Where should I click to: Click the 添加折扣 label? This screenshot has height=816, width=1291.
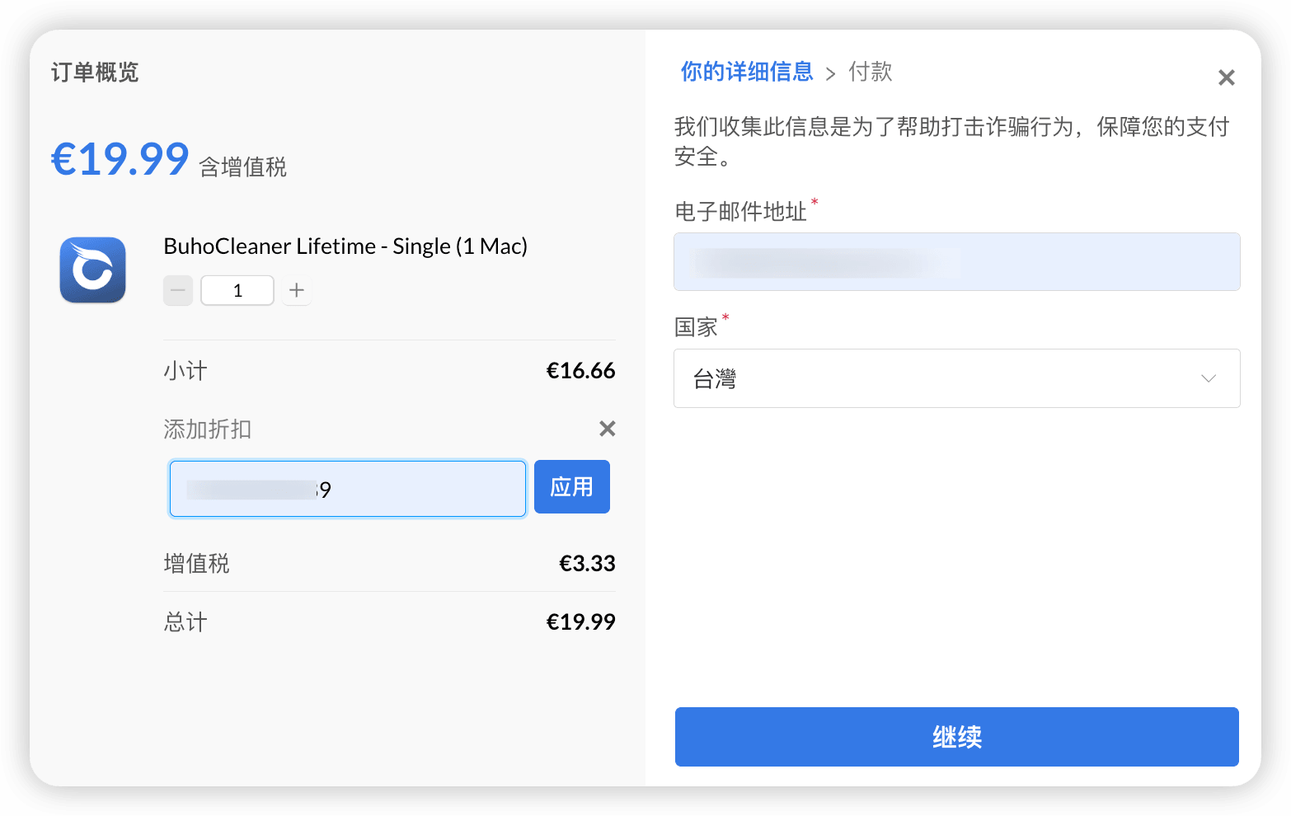pyautogui.click(x=208, y=429)
